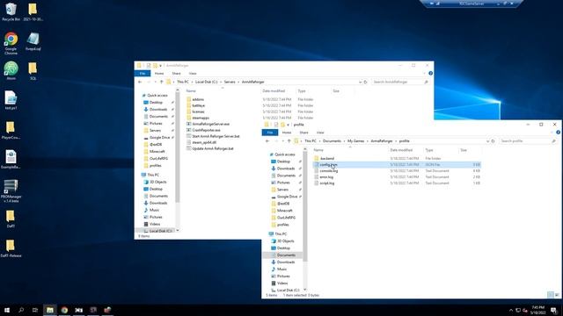Open the Atom editor desktop shortcut
Screen dimensions: 563x316
coord(11,70)
